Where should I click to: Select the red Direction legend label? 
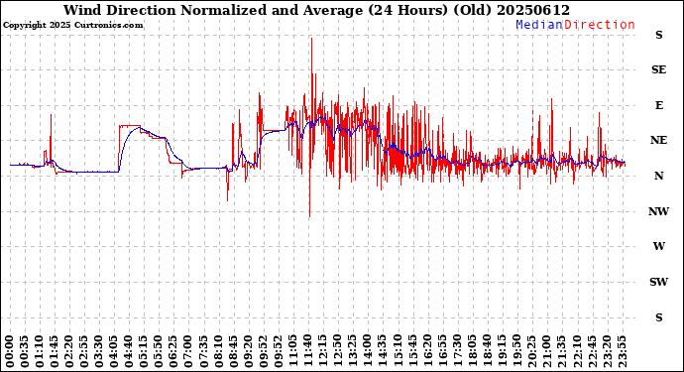click(x=600, y=25)
